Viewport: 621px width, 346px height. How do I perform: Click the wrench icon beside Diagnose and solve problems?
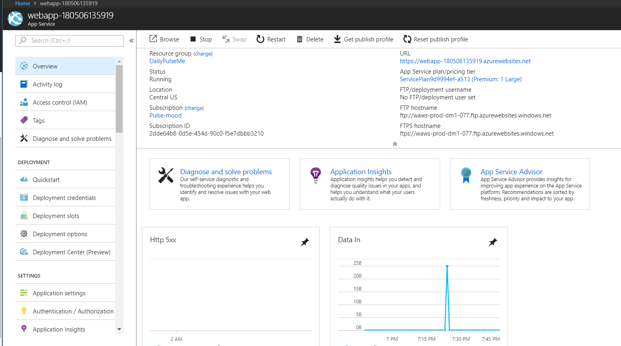pos(24,138)
